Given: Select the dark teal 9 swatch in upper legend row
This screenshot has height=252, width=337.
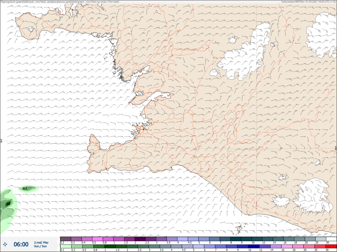Looking at the screenshot, I should [246, 239].
